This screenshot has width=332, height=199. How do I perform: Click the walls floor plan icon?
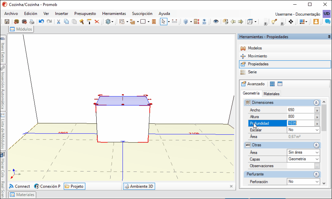122,22
